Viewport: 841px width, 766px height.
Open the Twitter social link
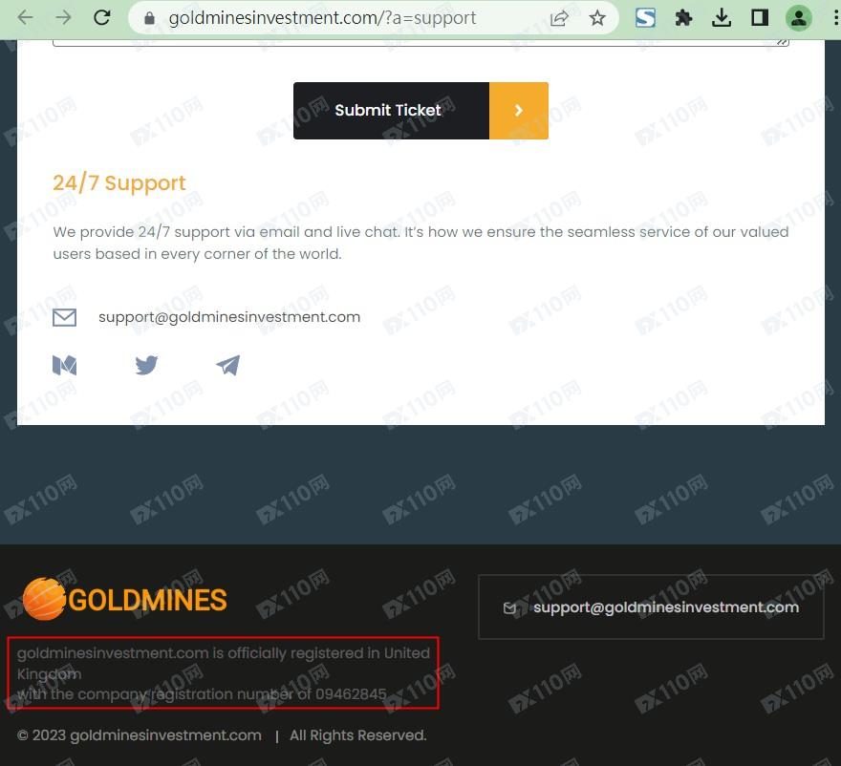pos(146,365)
